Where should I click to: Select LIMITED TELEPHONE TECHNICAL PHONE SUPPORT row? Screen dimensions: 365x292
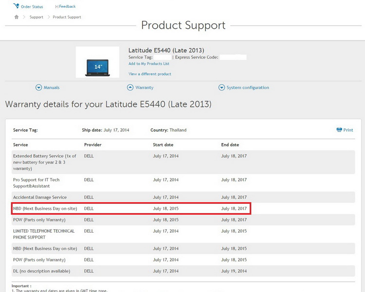click(x=183, y=234)
